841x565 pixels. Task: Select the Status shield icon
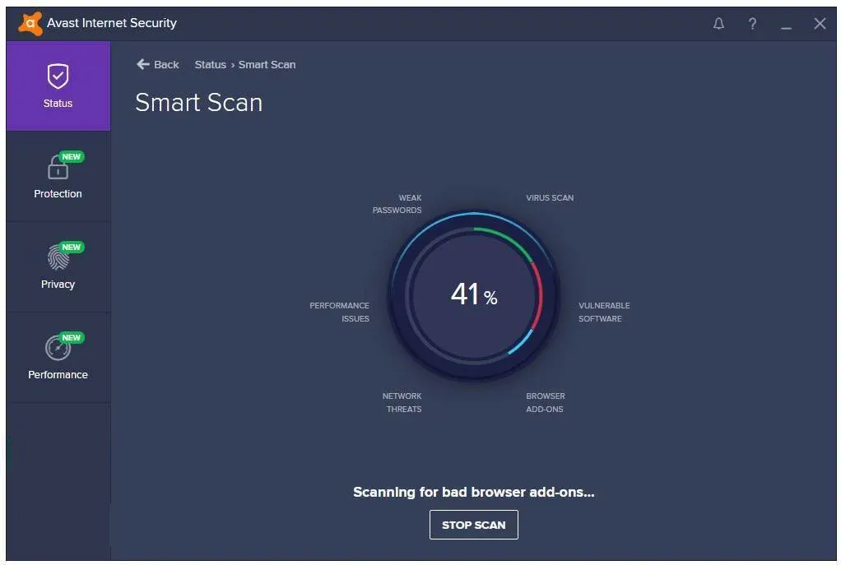pyautogui.click(x=58, y=76)
